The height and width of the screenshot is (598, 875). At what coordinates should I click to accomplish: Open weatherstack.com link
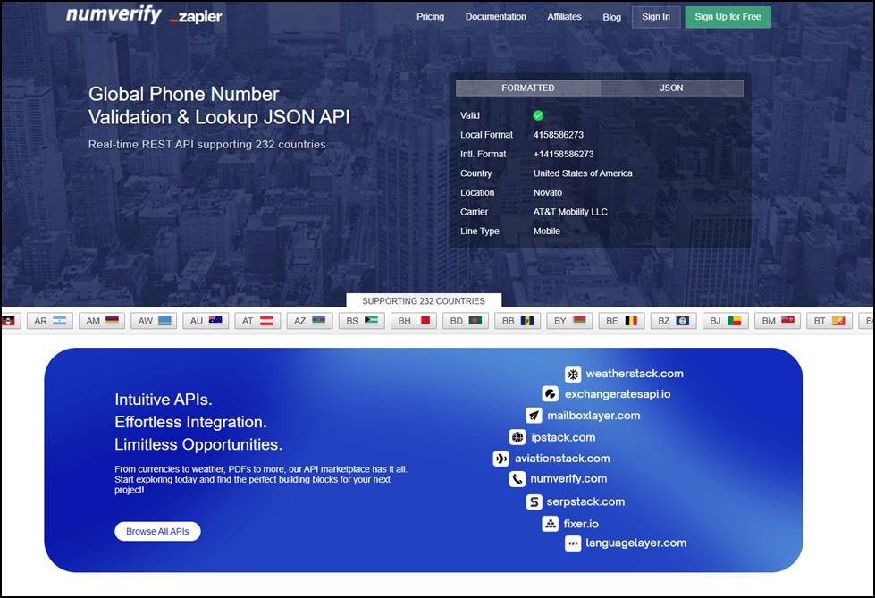click(x=635, y=374)
